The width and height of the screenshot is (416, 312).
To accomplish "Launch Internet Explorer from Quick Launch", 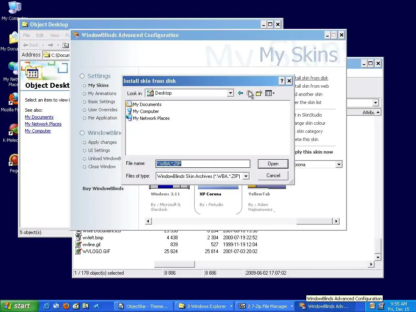I will click(46, 306).
